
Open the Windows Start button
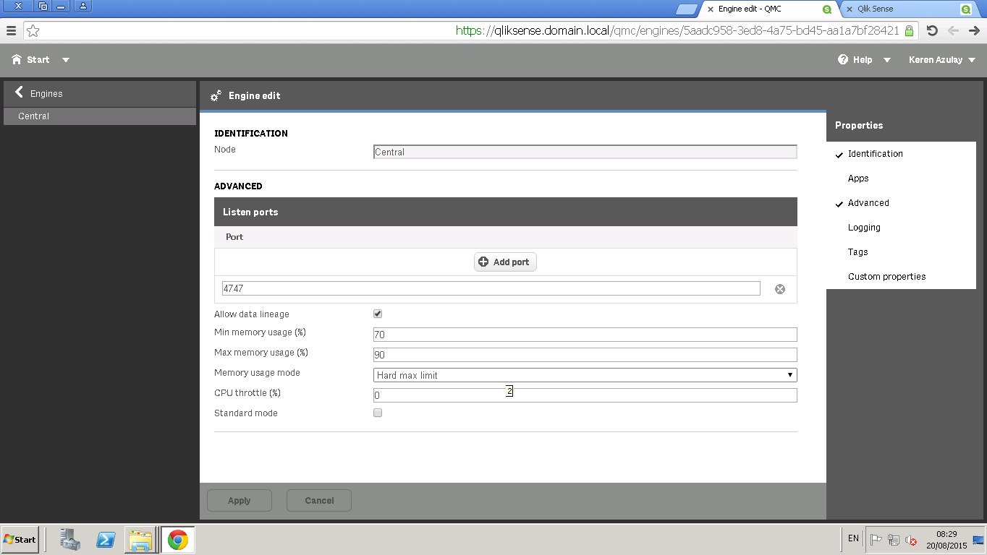pyautogui.click(x=20, y=539)
